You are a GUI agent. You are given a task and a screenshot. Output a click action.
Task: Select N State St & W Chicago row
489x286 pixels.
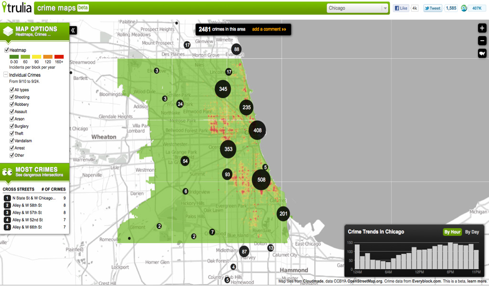tap(34, 198)
